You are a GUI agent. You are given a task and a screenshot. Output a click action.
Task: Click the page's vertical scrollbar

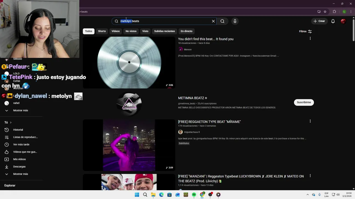tap(353, 30)
